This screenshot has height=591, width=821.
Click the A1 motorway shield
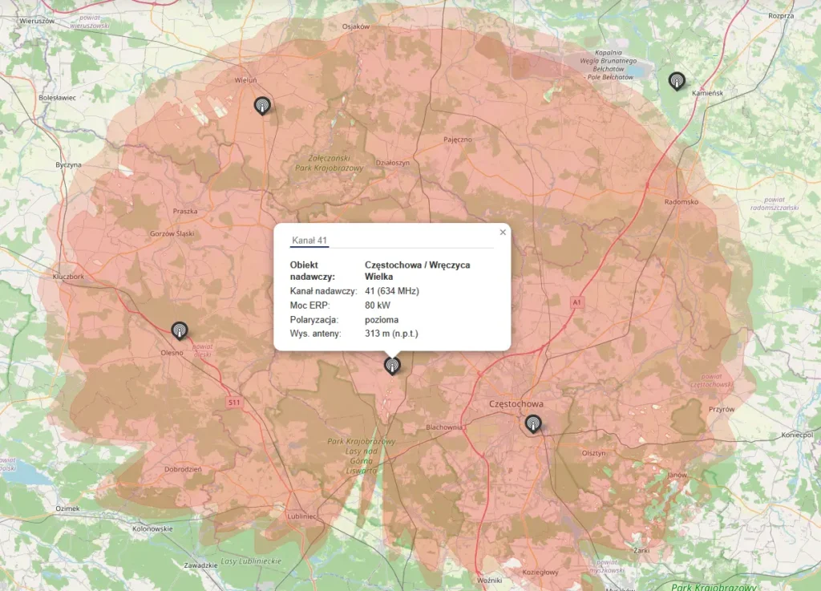coord(576,302)
